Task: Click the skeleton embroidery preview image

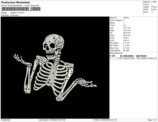Action: pos(55,68)
